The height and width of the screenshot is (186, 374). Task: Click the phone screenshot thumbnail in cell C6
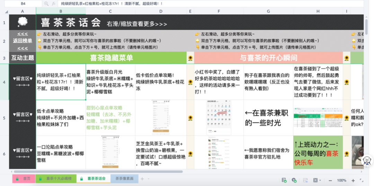tap(110, 152)
